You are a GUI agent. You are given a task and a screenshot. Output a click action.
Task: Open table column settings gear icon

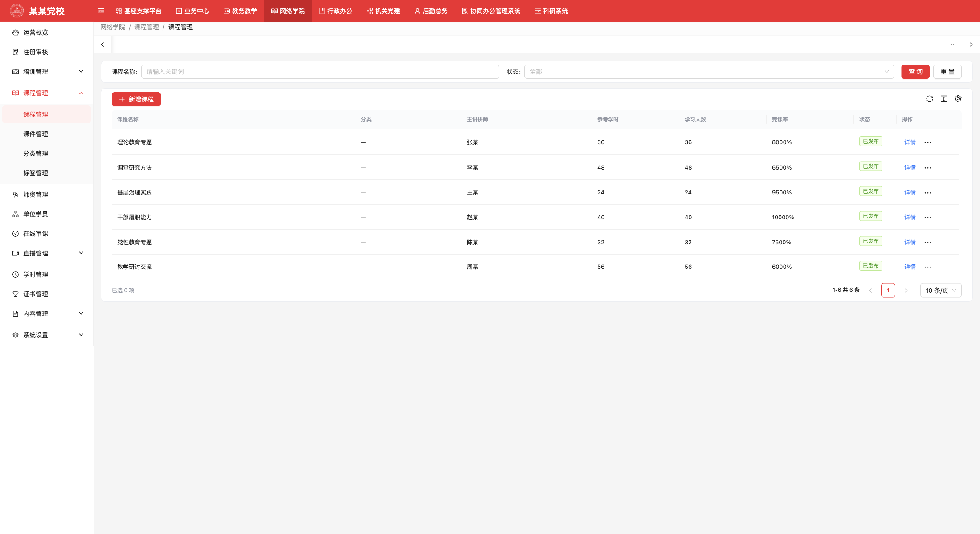[x=958, y=99]
